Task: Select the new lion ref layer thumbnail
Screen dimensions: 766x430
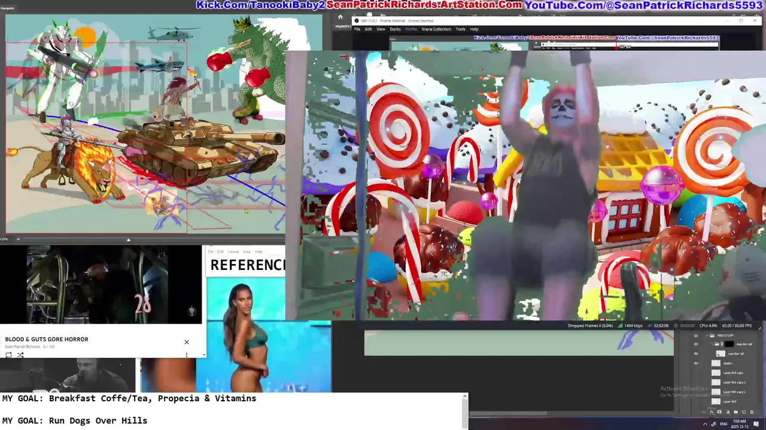Action: click(x=721, y=354)
